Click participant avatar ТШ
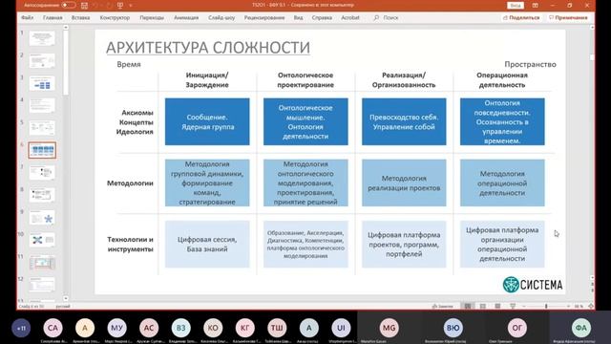Screen dimensions: 611x344 (277, 328)
